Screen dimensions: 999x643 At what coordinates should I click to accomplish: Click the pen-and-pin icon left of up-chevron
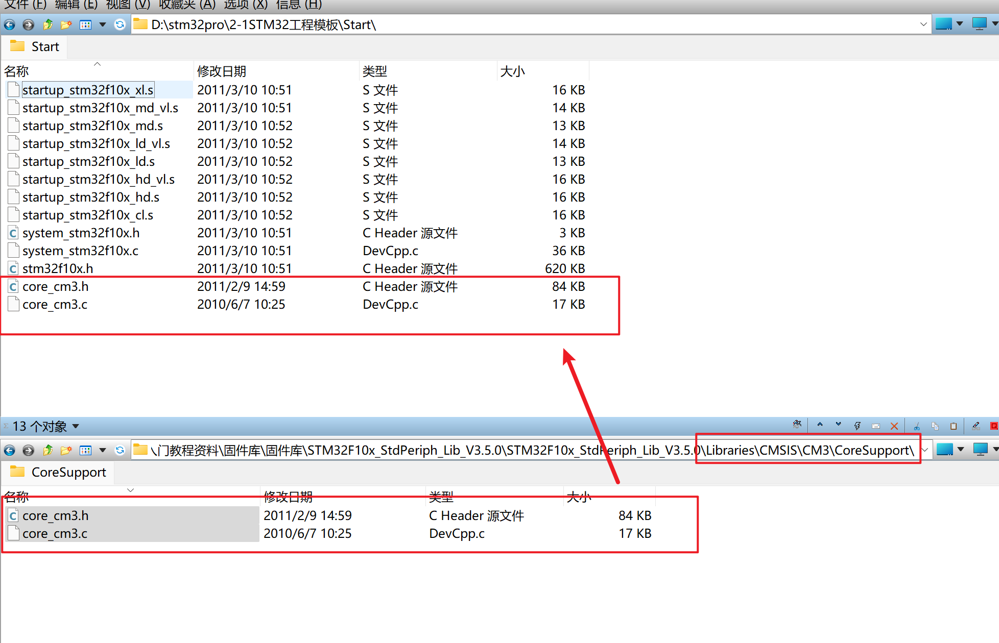click(x=797, y=425)
